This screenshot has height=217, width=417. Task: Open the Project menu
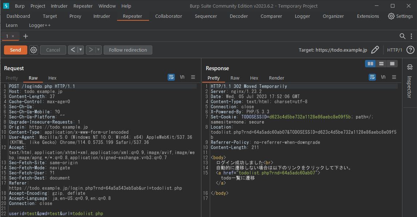point(38,6)
